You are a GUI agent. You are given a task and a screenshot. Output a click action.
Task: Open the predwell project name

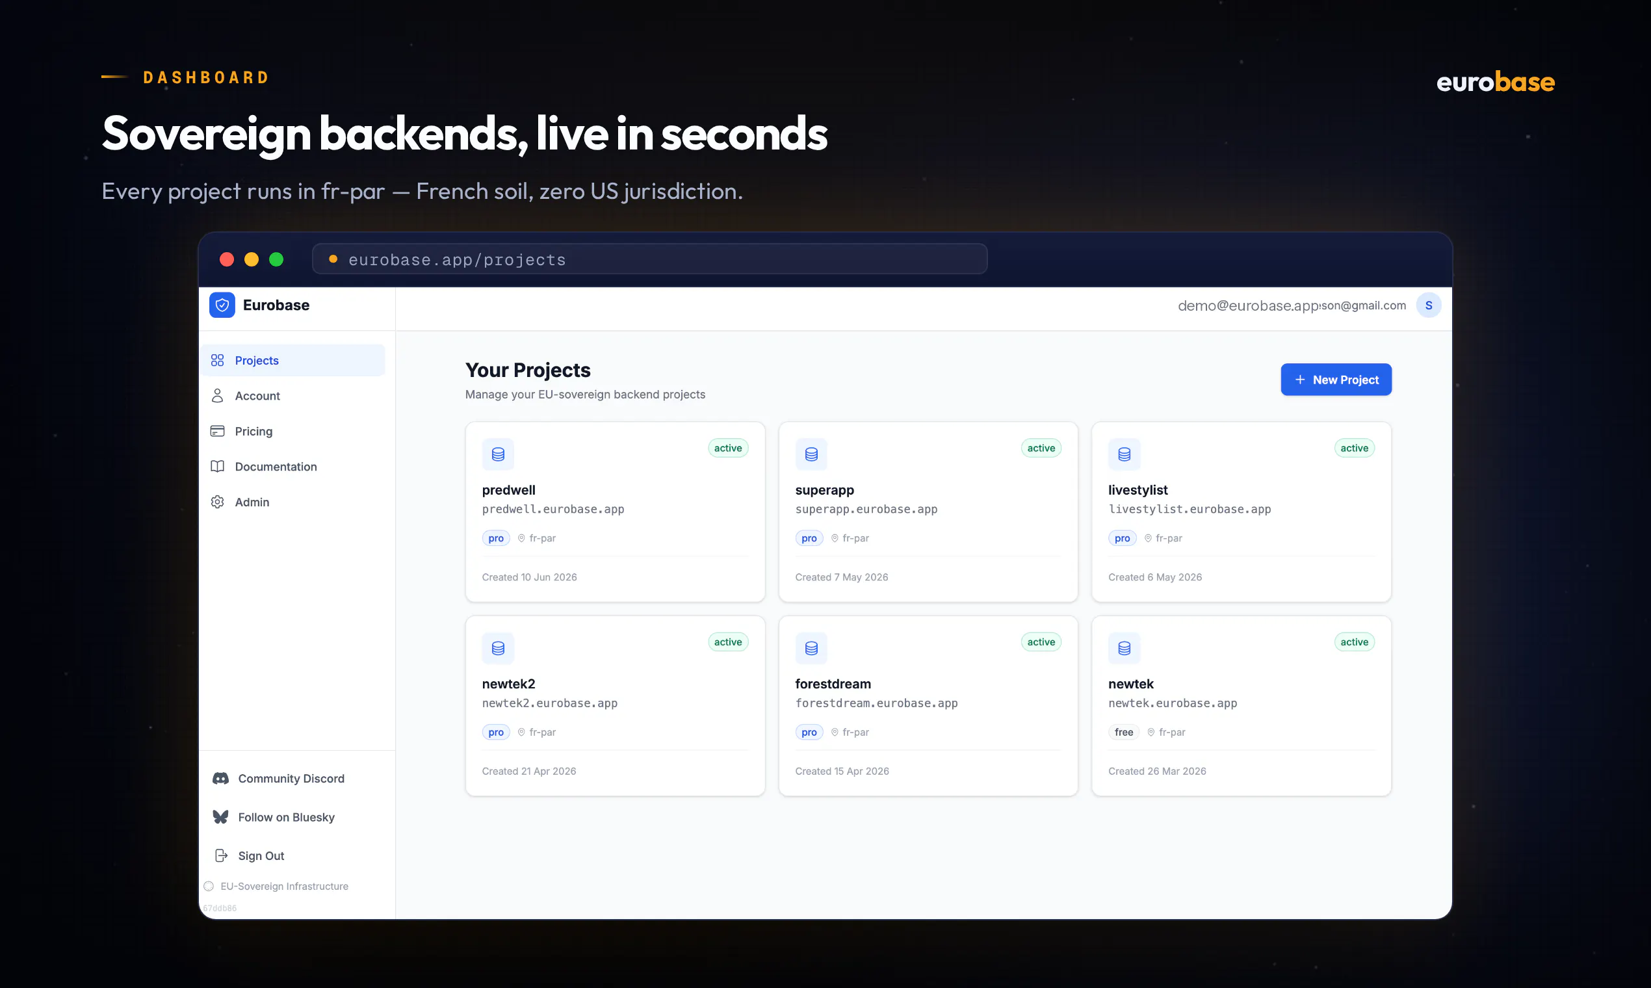tap(508, 490)
